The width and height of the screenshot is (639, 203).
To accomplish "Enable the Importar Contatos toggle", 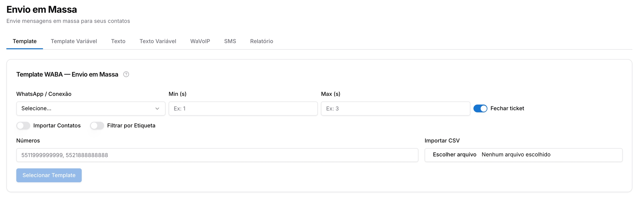I will pyautogui.click(x=23, y=126).
